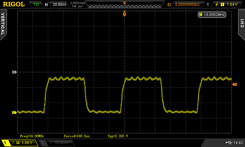
Task: Open the delay 0.00000000ps setting
Action: coord(187,4)
